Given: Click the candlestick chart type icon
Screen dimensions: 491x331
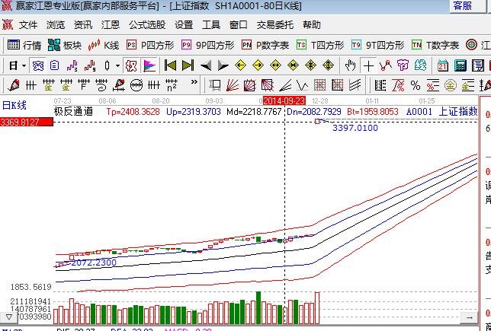Looking at the screenshot, I should 108,65.
